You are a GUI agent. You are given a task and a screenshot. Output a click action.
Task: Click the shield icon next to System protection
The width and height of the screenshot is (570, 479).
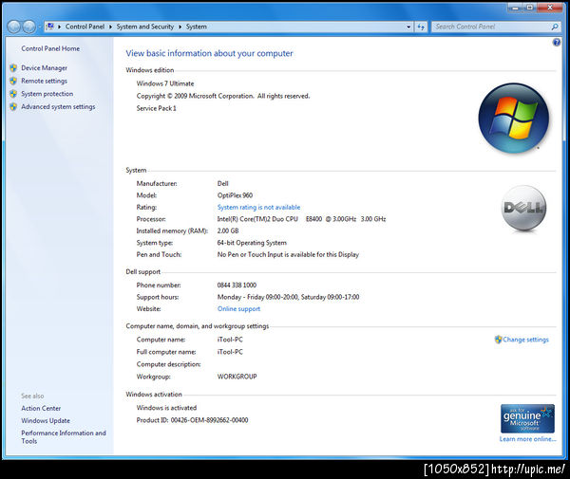tap(13, 94)
